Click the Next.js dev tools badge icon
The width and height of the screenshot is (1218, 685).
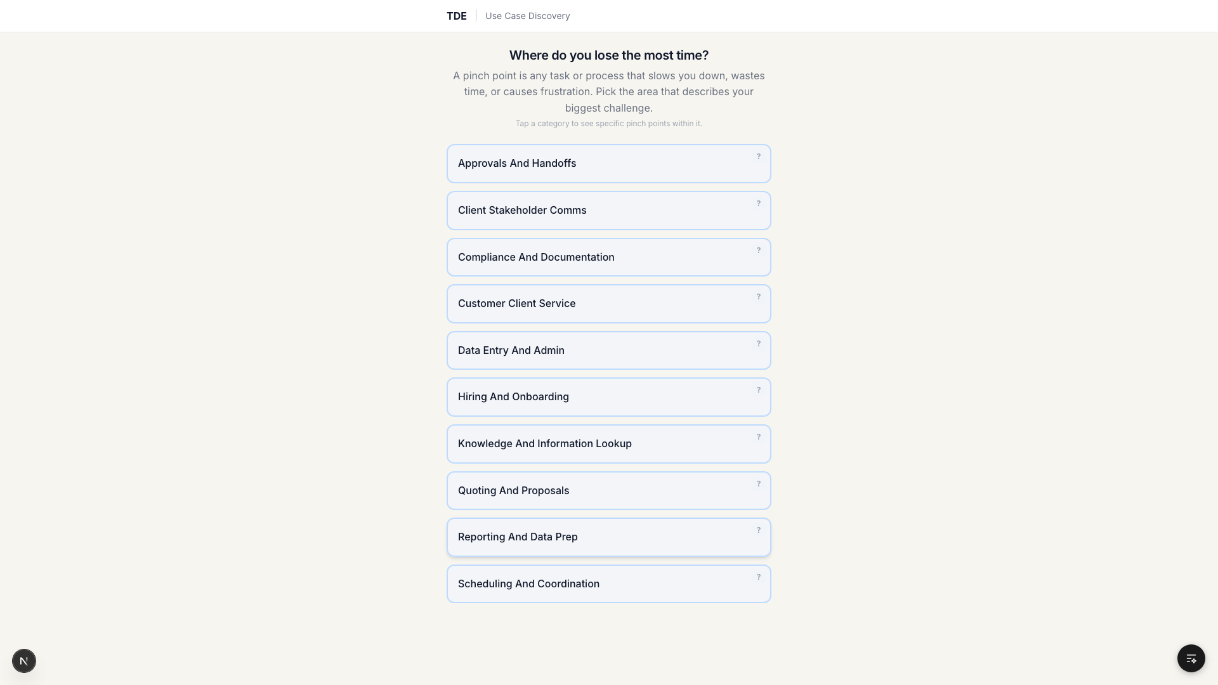(x=24, y=661)
